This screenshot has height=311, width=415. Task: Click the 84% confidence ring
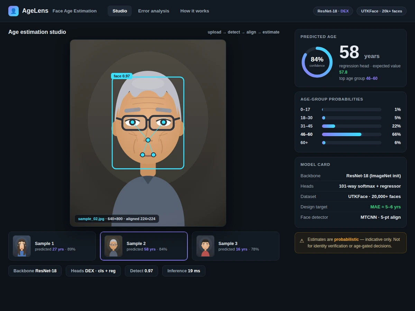coord(317,62)
